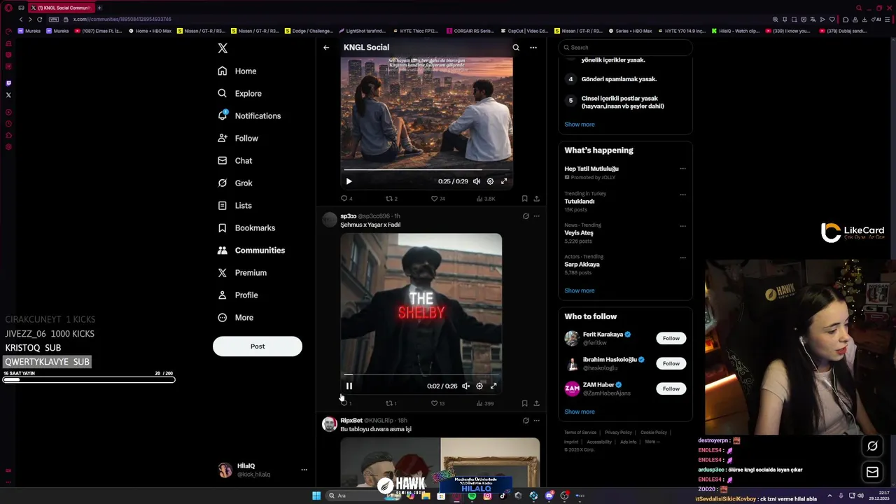Viewport: 896px width, 504px height.
Task: Open more options on RipxBet post
Action: [537, 421]
